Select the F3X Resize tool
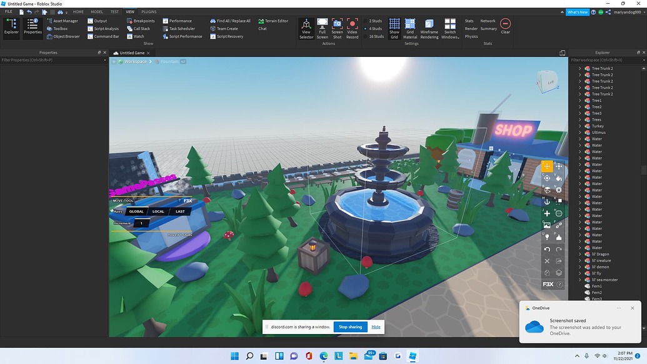 pyautogui.click(x=558, y=166)
